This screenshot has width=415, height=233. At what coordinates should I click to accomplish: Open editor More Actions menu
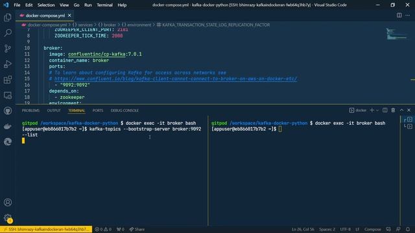[408, 16]
